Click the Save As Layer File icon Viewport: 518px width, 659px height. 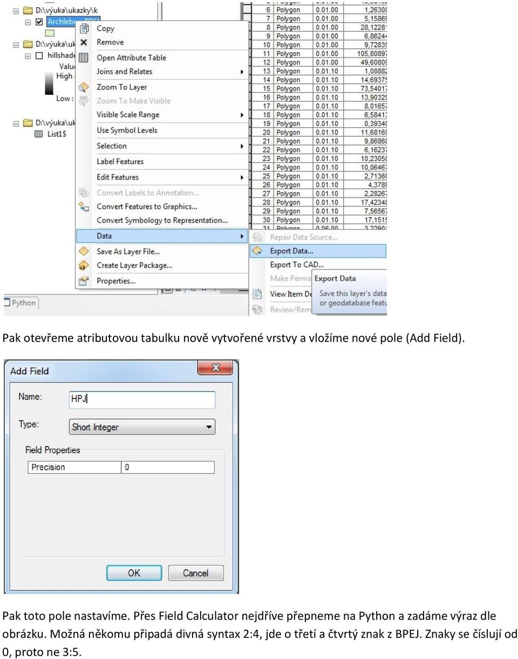click(x=84, y=251)
